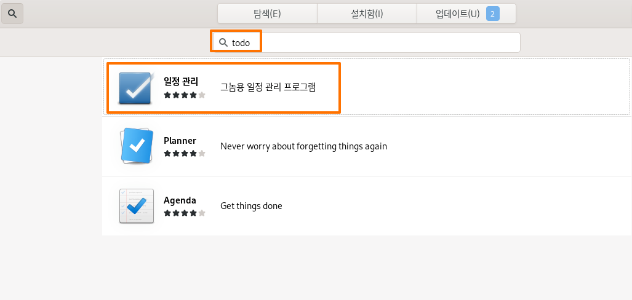Select the 그놈용 일정 관리 프로그램 description
The width and height of the screenshot is (632, 300).
[x=268, y=87]
